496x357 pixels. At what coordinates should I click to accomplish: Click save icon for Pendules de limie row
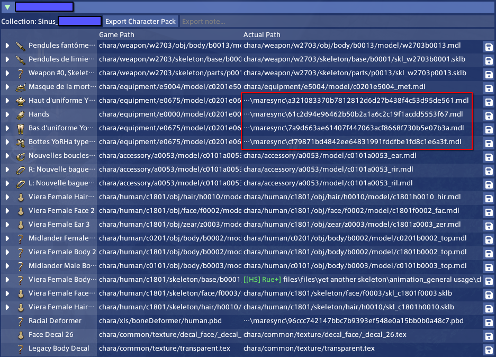[x=489, y=61]
